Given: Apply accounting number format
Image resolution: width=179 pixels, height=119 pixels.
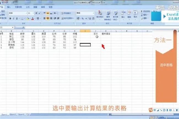Looking at the screenshot, I should point(78,18).
